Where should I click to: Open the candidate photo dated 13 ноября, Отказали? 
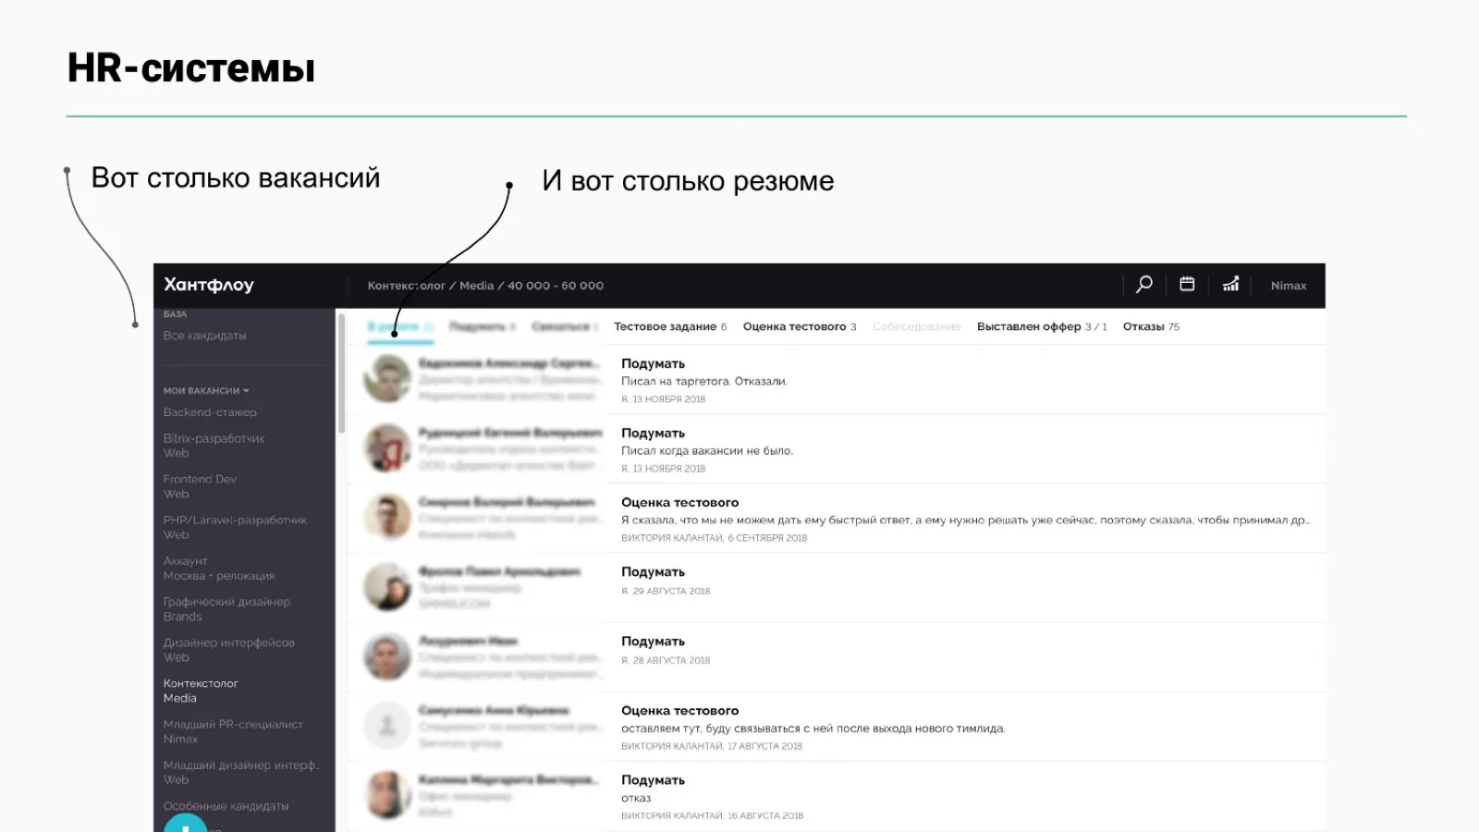pos(387,378)
